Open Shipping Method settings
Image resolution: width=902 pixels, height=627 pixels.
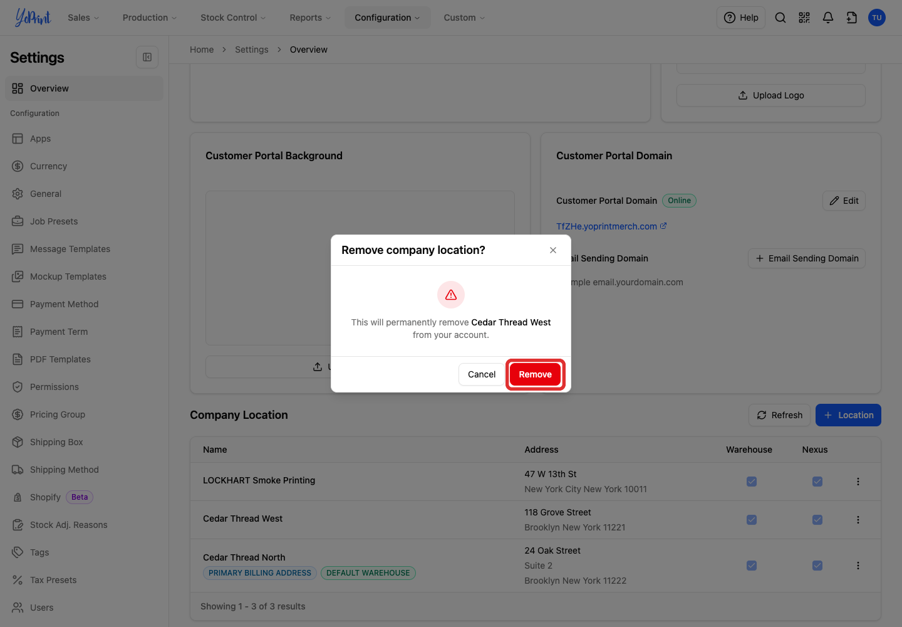pos(84,470)
